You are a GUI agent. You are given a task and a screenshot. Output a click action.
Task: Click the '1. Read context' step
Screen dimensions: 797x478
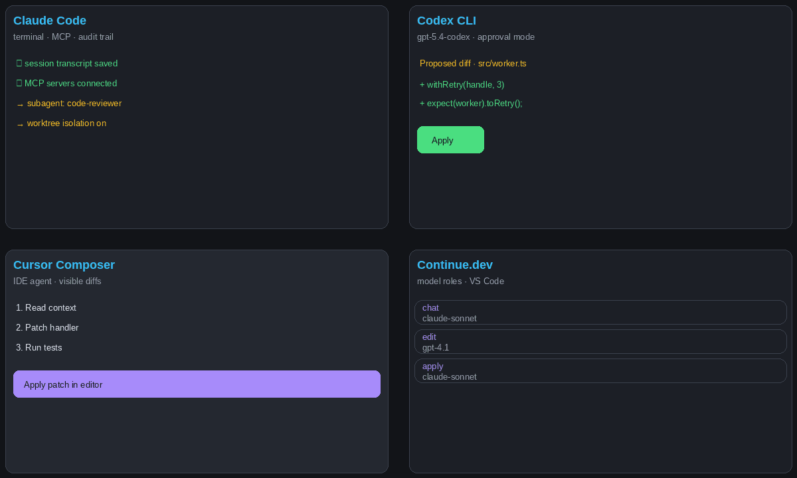[x=46, y=308]
